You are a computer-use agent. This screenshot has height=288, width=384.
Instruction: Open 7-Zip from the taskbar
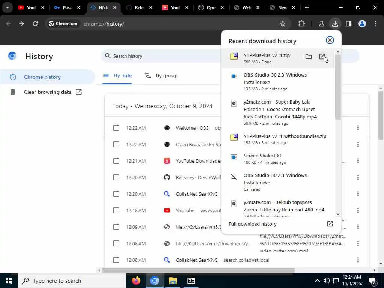tap(191, 280)
